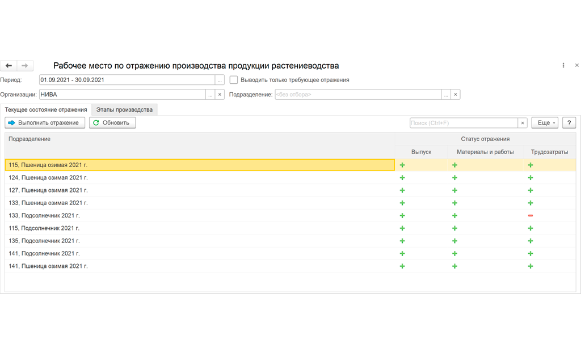The height and width of the screenshot is (354, 581).
Task: Open help with the question mark button
Action: (569, 123)
